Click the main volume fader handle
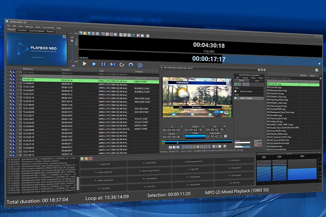326x217 pixels. (x=72, y=41)
